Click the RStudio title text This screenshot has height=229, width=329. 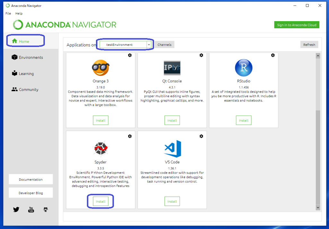click(x=244, y=81)
